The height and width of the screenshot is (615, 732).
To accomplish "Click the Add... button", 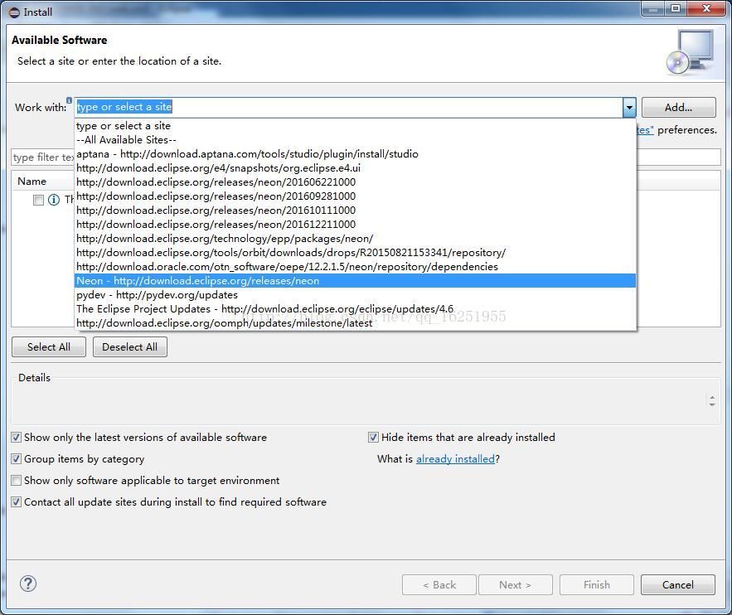I will [x=678, y=107].
